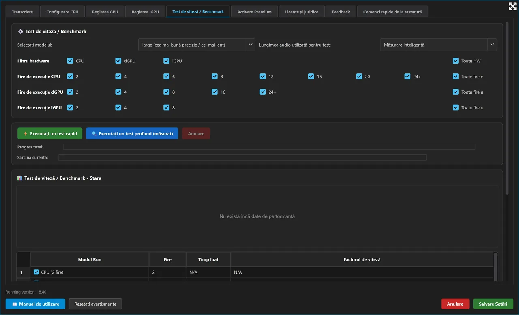
Task: Click Executați un test rapid button
Action: tap(50, 133)
